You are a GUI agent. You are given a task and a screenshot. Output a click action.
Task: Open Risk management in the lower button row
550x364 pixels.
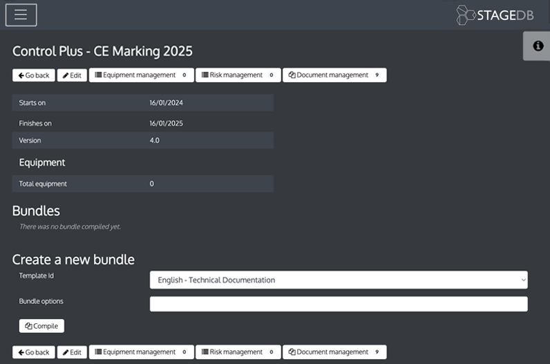point(238,352)
